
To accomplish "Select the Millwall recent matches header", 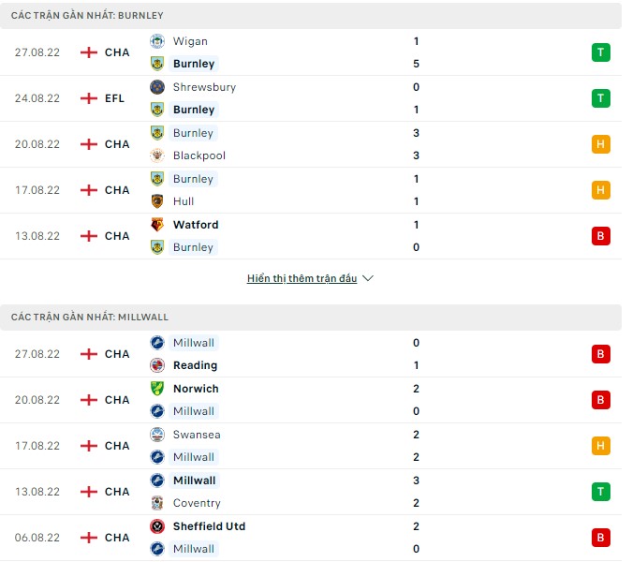I will point(90,318).
